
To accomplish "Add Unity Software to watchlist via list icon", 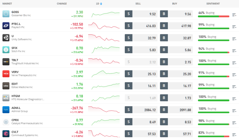I will pyautogui.click(x=234, y=39).
